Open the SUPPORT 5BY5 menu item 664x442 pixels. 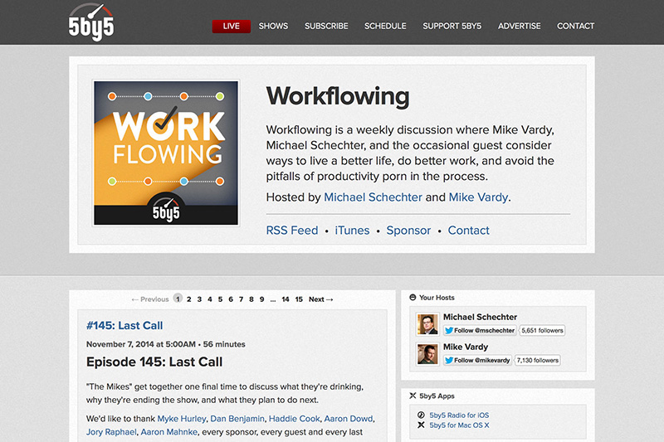(452, 27)
